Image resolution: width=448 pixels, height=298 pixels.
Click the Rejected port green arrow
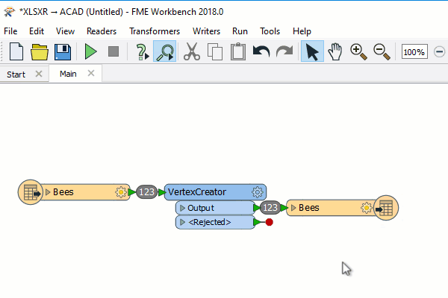[257, 222]
